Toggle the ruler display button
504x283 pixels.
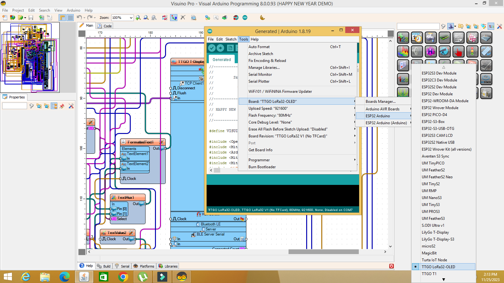click(62, 18)
